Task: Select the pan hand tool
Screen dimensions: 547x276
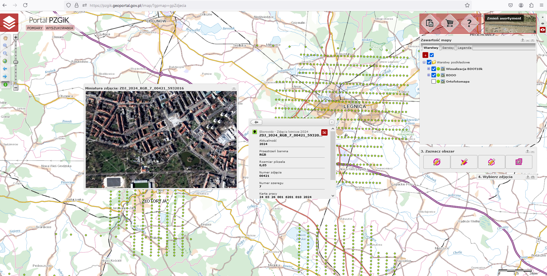Action: pyautogui.click(x=5, y=38)
